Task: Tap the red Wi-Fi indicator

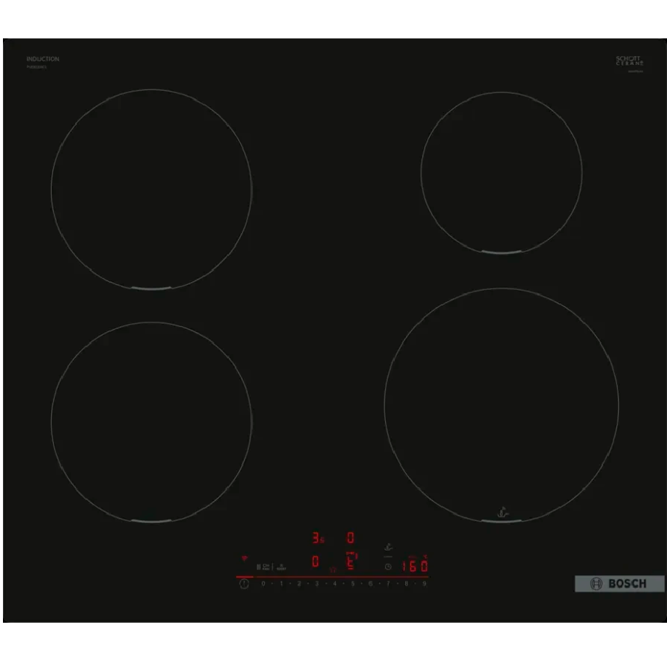Action: tap(244, 559)
